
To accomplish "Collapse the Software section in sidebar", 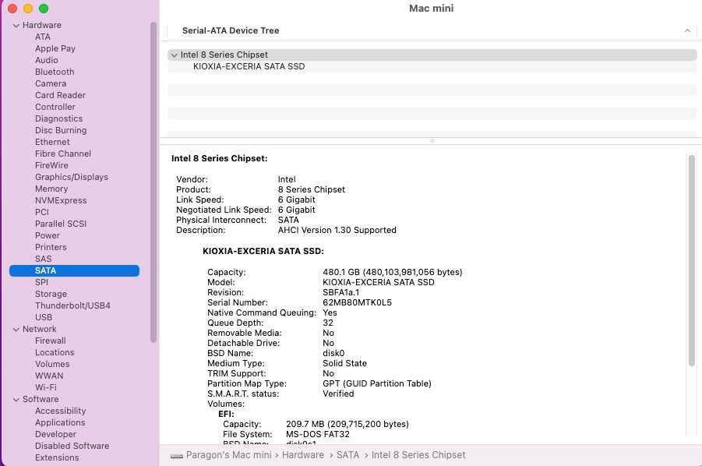I will (16, 399).
